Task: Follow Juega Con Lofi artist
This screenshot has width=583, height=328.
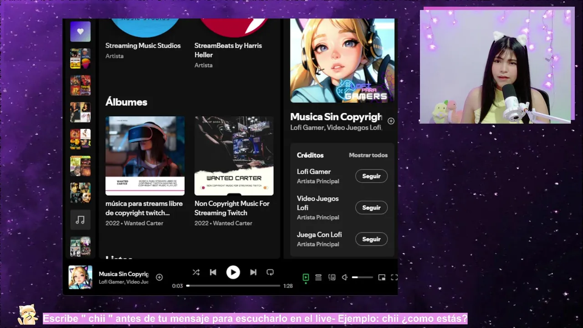Action: coord(371,239)
